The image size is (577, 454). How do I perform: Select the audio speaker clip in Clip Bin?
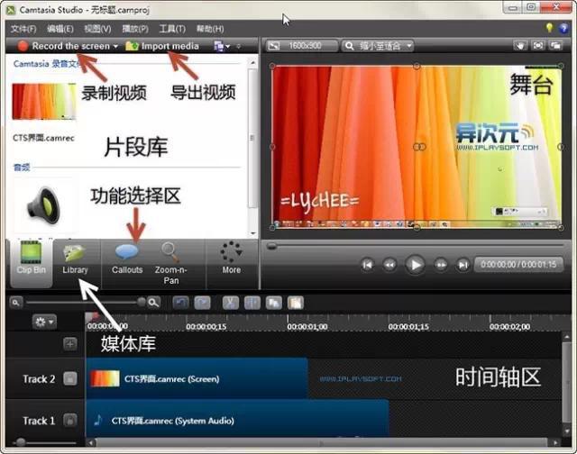pos(43,204)
